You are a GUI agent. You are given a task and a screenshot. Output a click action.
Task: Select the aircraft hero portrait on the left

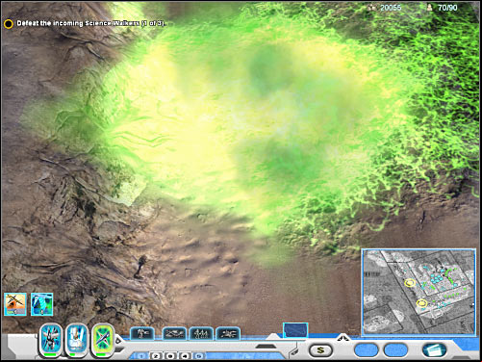click(x=15, y=304)
